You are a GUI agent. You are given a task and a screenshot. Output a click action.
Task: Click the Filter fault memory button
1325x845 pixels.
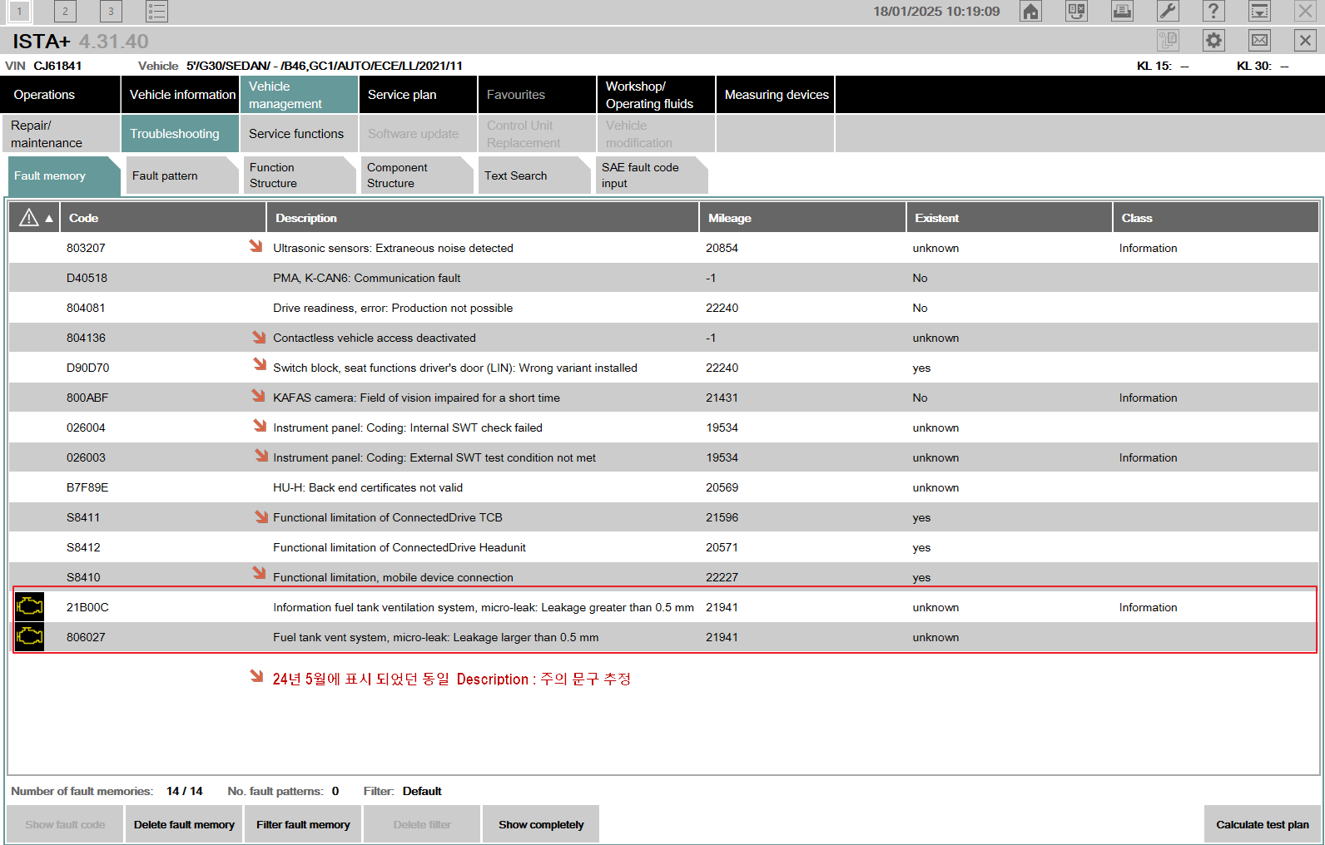(x=303, y=824)
